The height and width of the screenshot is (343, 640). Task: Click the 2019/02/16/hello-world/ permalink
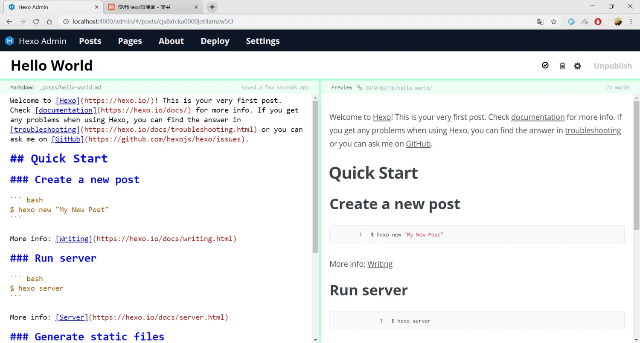pos(399,88)
